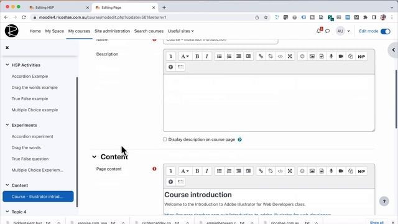Open the AU user menu dropdown
Screen dimensions: 398x224
(343, 31)
